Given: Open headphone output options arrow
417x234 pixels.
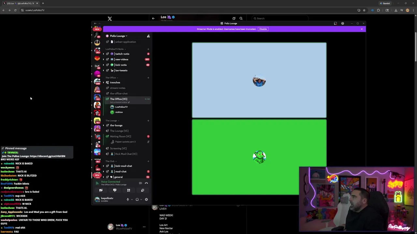Looking at the screenshot, I should click(141, 200).
